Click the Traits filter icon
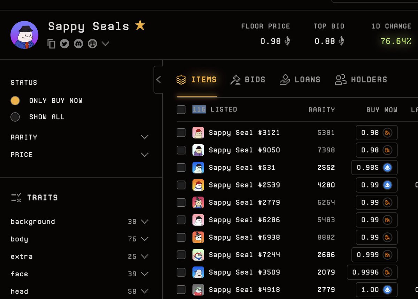 (x=16, y=198)
